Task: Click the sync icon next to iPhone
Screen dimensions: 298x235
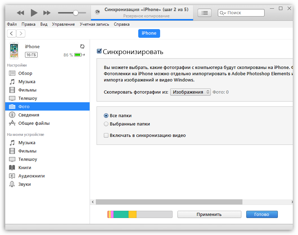Action: pyautogui.click(x=82, y=46)
